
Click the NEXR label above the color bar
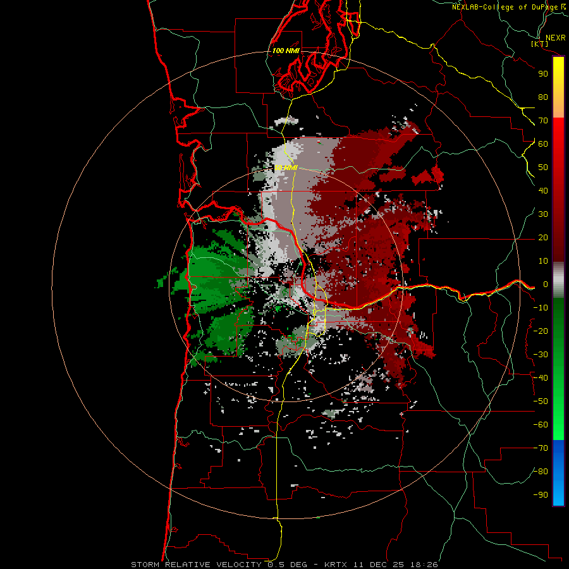[x=556, y=38]
